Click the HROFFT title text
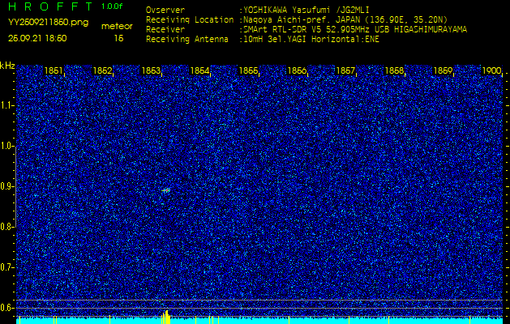This screenshot has height=324, width=510. click(51, 6)
